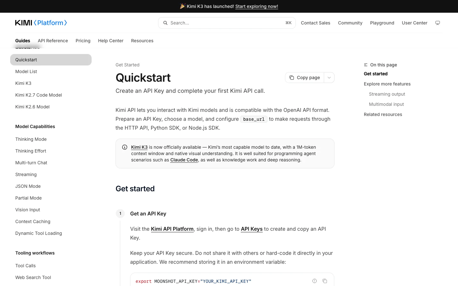Open the Guides tab
The image size is (458, 286).
tap(23, 41)
